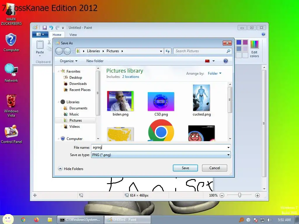Pick the purple color swatch
Image resolution: width=299 pixels, height=224 pixels.
(x=245, y=42)
